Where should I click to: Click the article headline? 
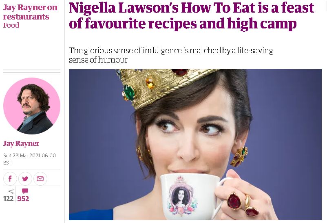(192, 15)
